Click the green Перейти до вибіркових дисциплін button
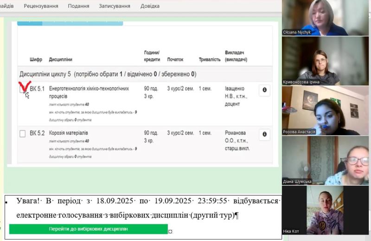The height and width of the screenshot is (241, 371). pyautogui.click(x=89, y=229)
